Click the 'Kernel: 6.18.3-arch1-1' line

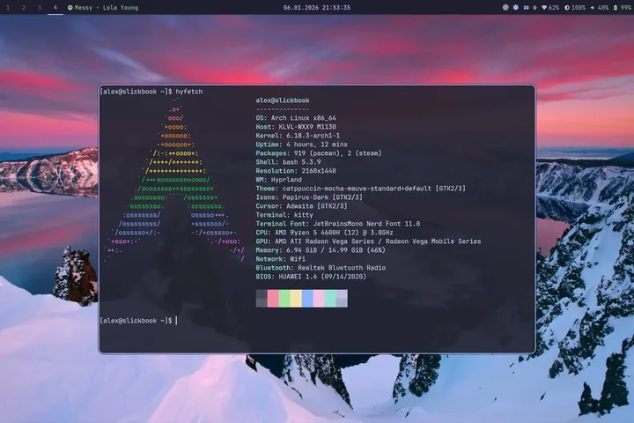tap(298, 136)
